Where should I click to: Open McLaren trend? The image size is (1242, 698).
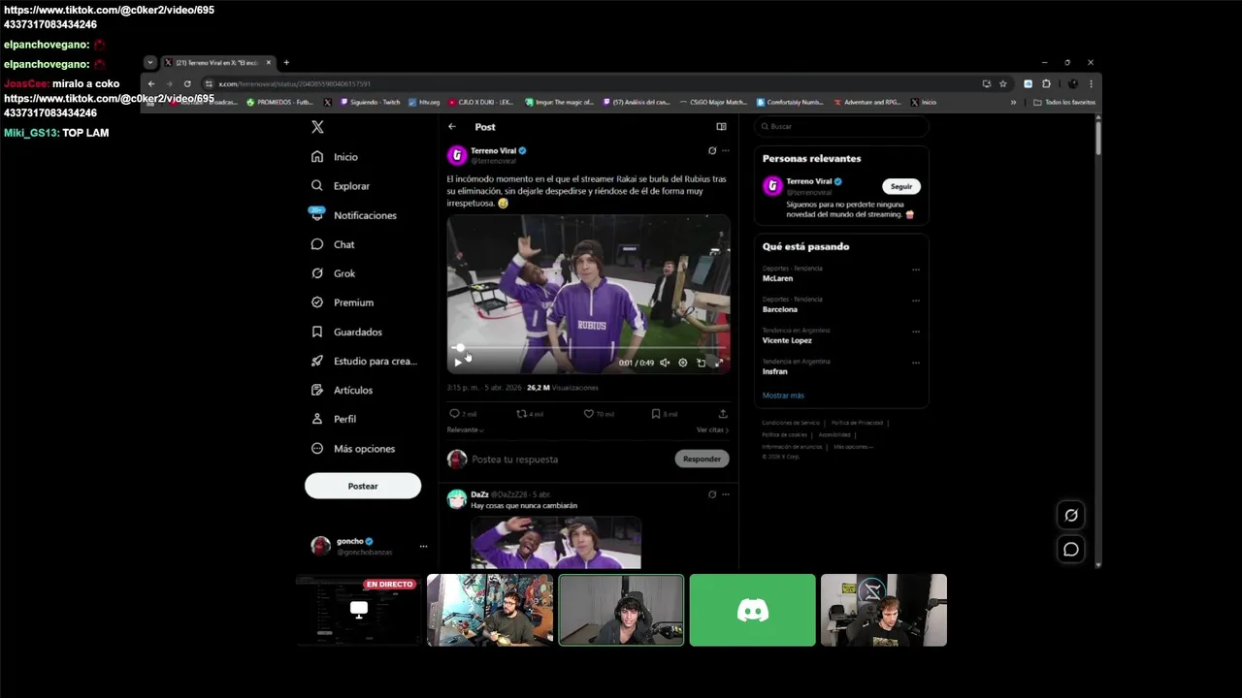[x=777, y=278]
